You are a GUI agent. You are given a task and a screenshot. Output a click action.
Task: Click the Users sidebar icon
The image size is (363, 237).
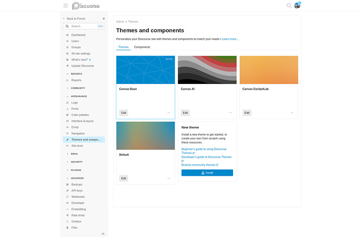pos(67,41)
